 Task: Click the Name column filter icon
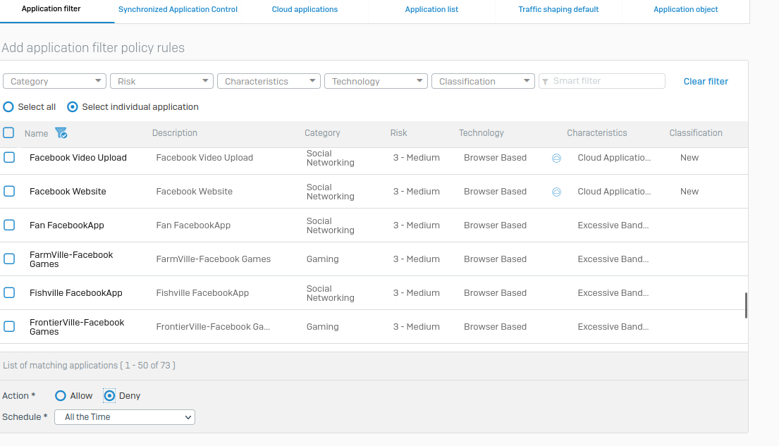tap(61, 132)
